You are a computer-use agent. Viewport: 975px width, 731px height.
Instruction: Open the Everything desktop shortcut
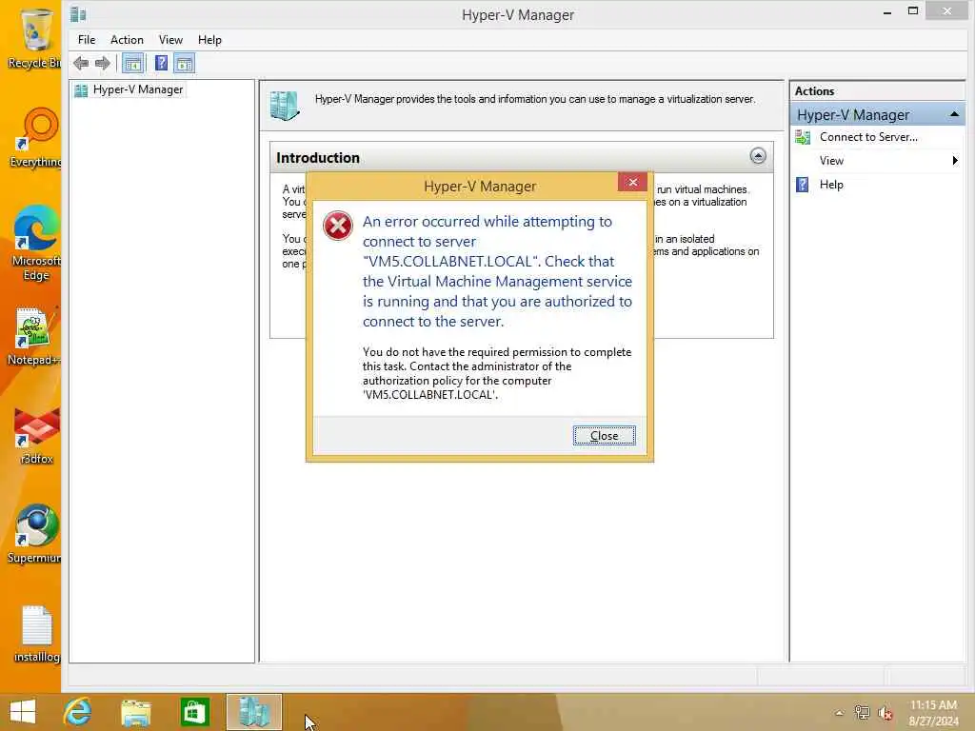36,138
